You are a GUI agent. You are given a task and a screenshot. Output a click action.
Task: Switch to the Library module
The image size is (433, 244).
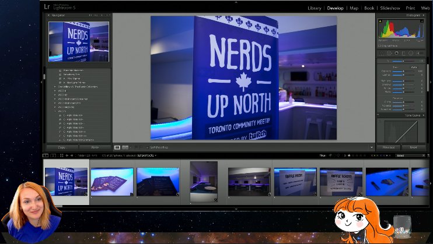315,8
